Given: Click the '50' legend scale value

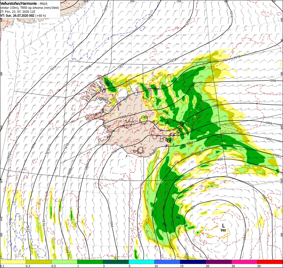Looking at the screenshot, I should (x=259, y=266).
